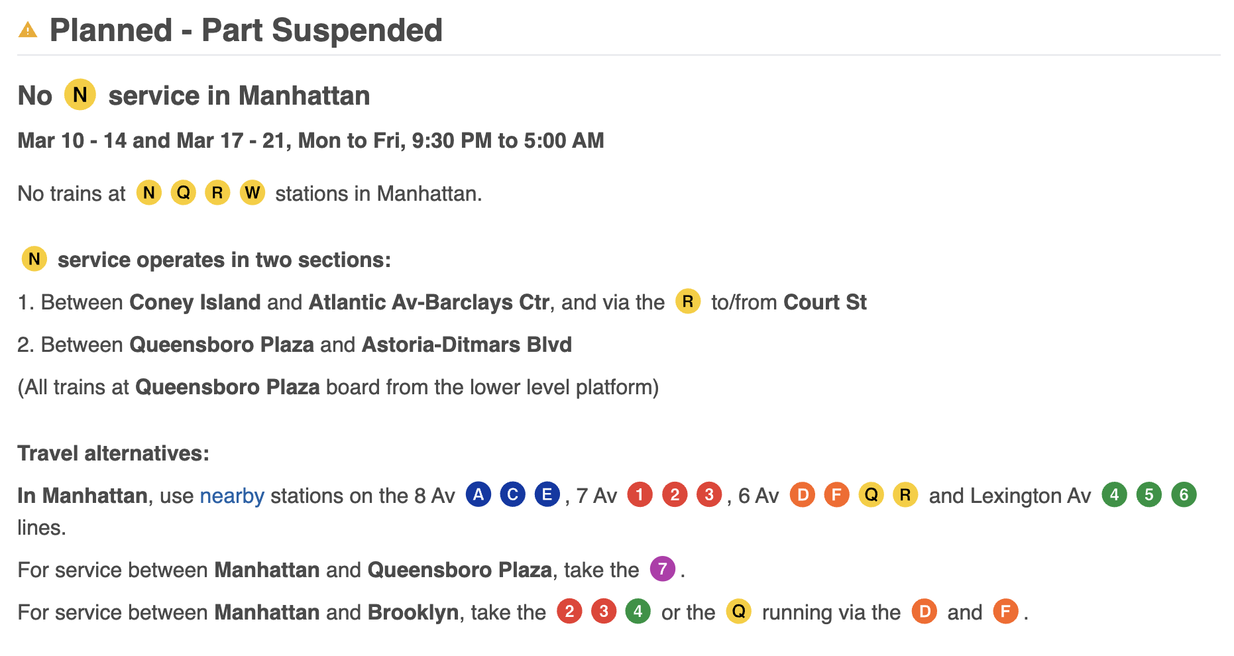Click the orange D bullet after 6 Av
This screenshot has width=1234, height=656.
(x=802, y=494)
